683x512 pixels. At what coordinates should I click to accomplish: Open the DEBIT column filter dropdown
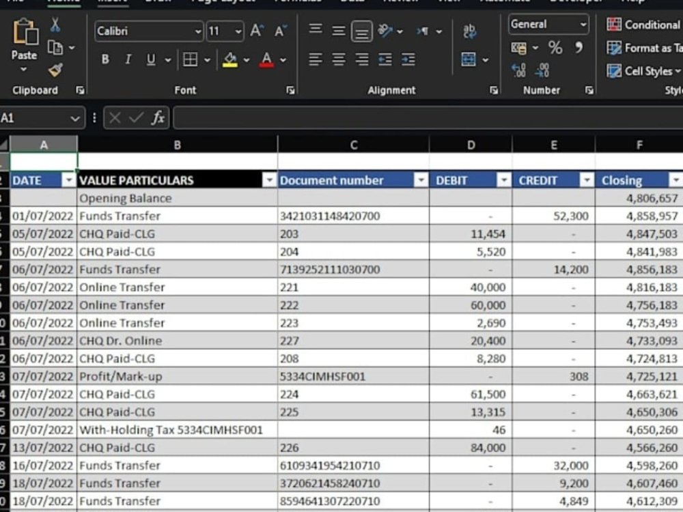click(x=503, y=180)
